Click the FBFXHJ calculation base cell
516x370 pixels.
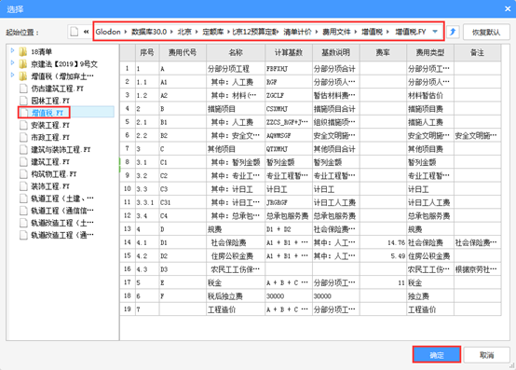[289, 68]
